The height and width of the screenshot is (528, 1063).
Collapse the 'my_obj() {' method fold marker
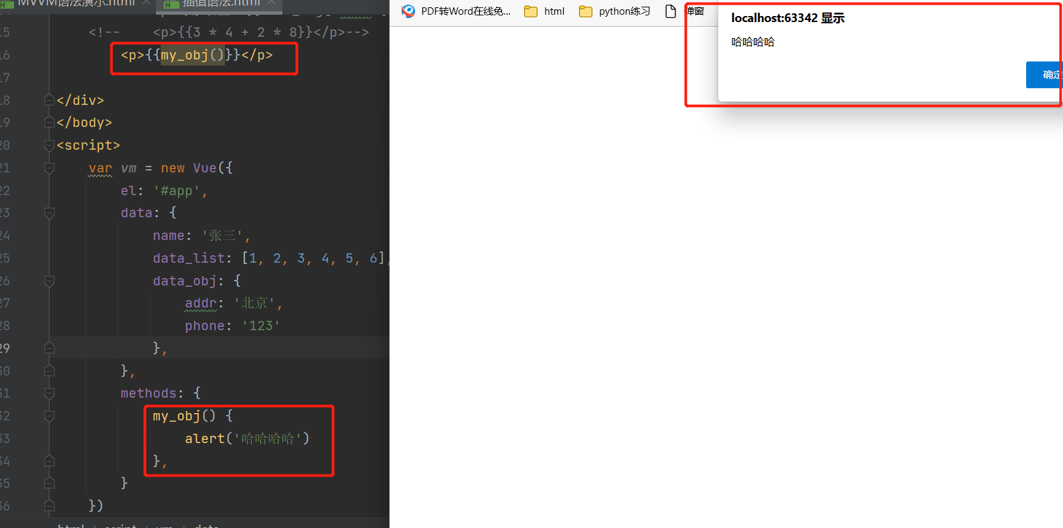(x=49, y=416)
